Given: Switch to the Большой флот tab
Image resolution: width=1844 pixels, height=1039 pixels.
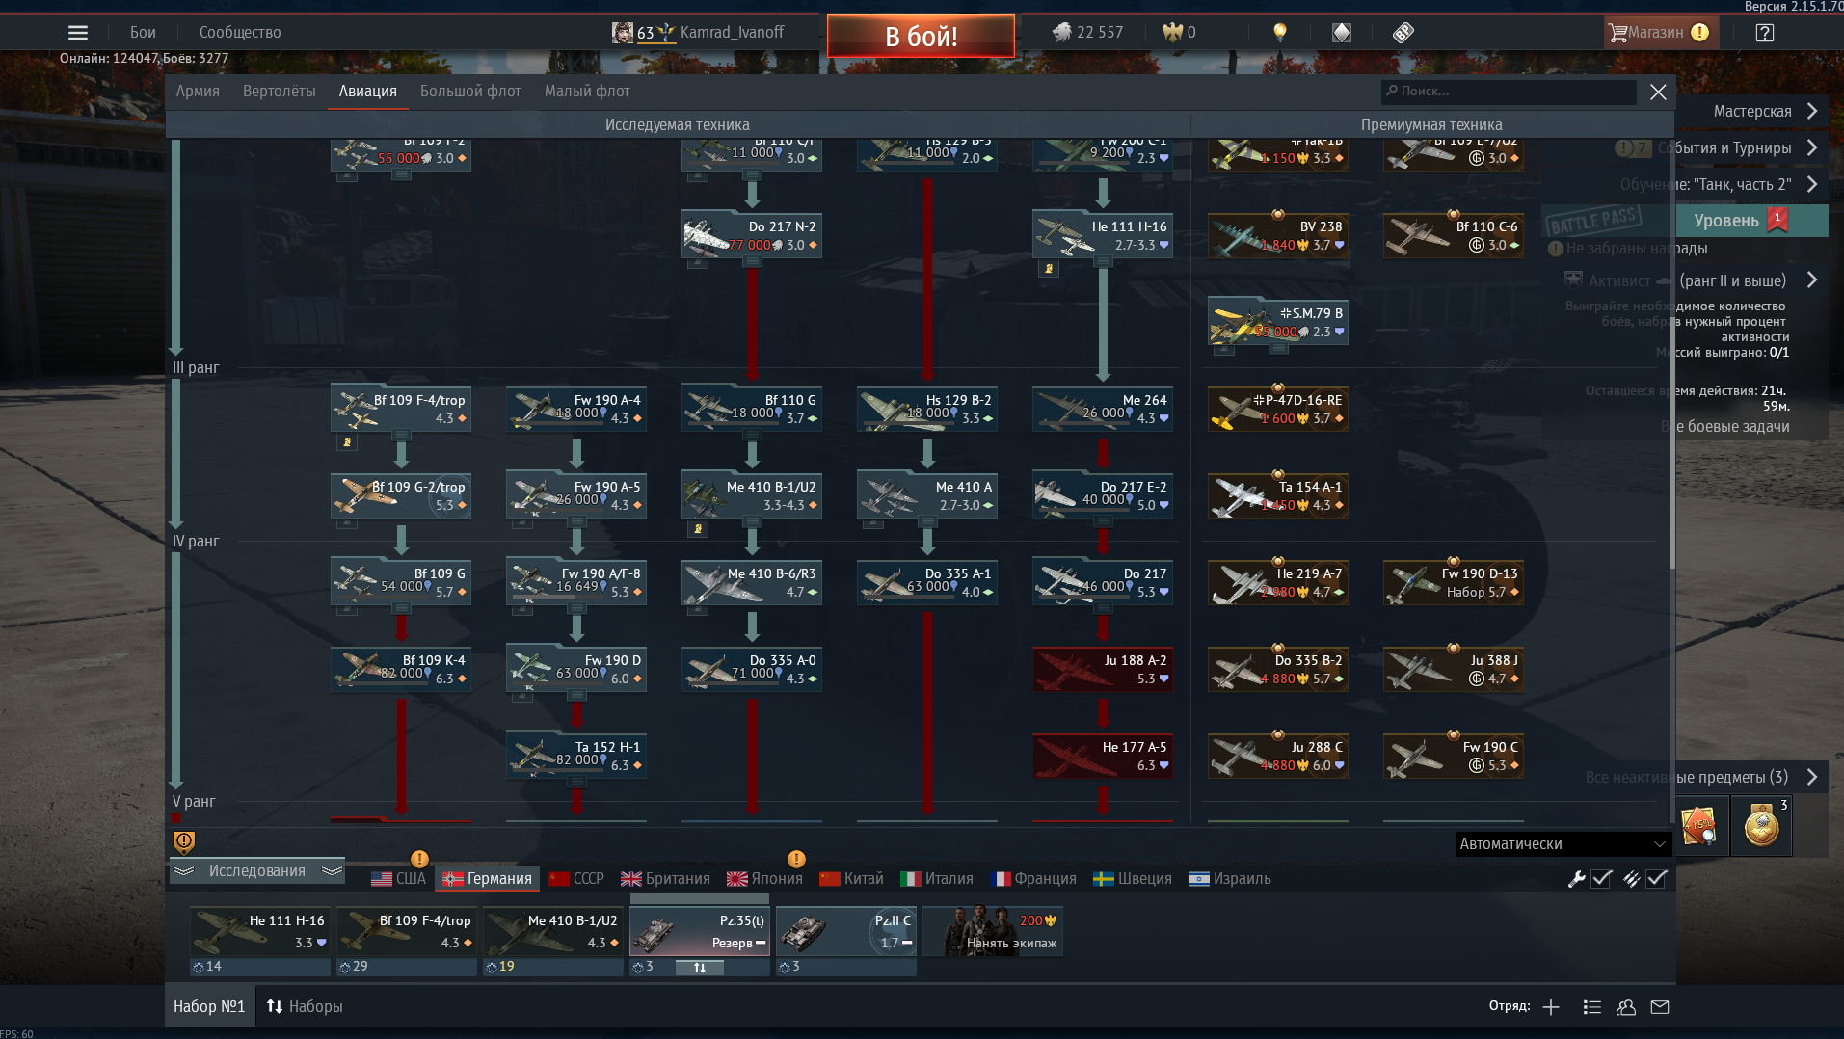Looking at the screenshot, I should point(470,91).
